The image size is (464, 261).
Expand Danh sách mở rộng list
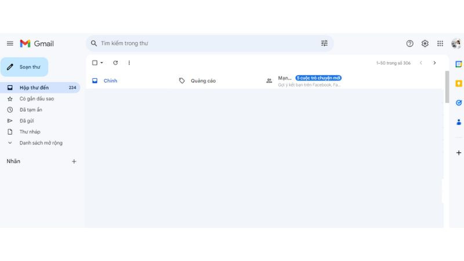click(40, 143)
